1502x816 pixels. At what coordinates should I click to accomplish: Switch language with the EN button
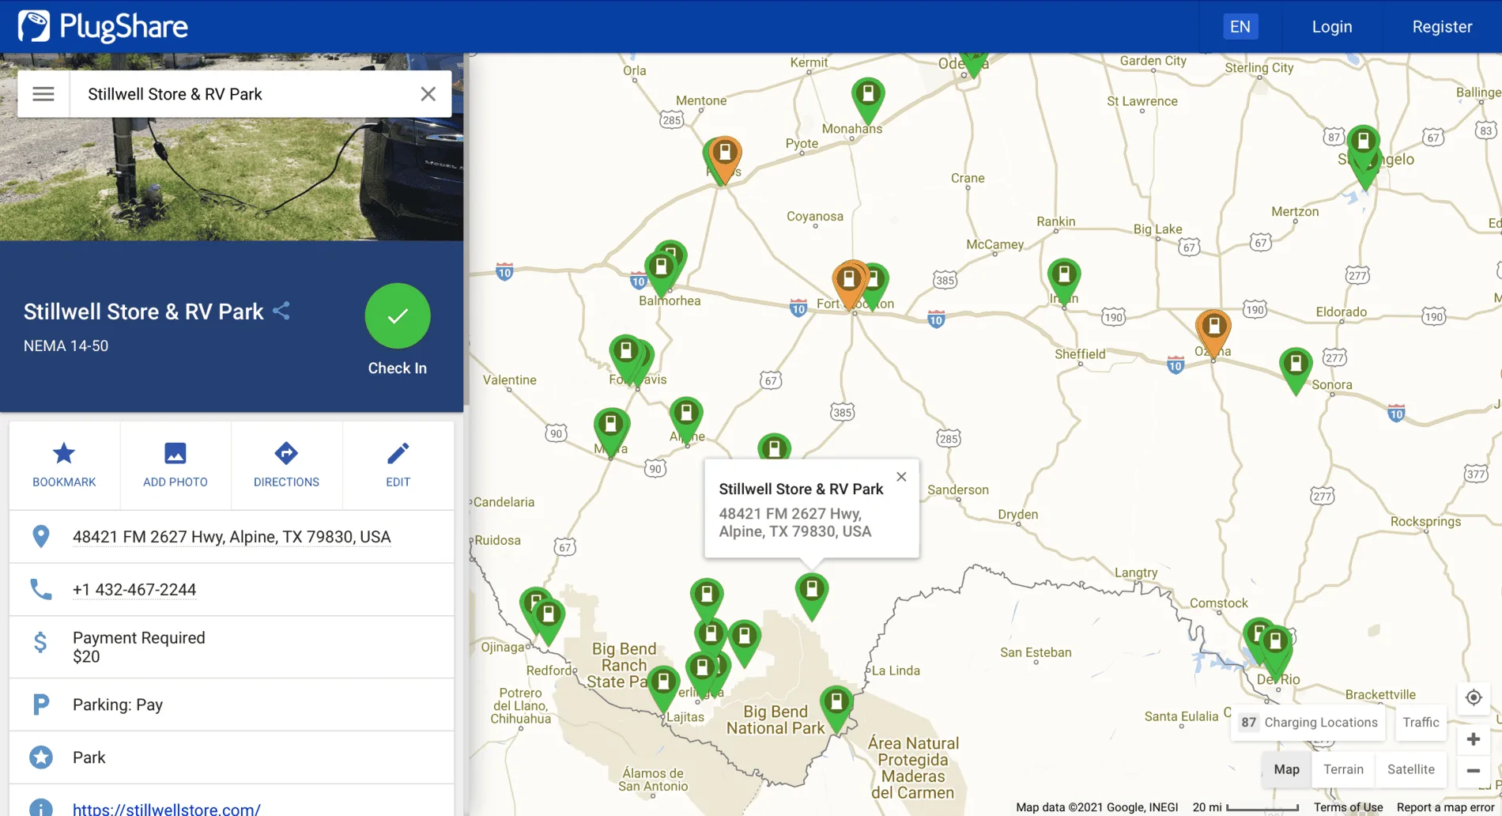pyautogui.click(x=1240, y=27)
